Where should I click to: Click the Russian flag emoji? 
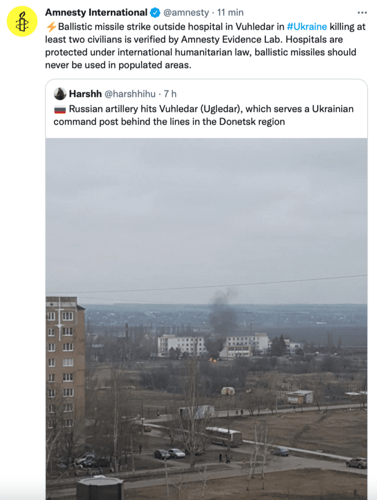[x=60, y=109]
